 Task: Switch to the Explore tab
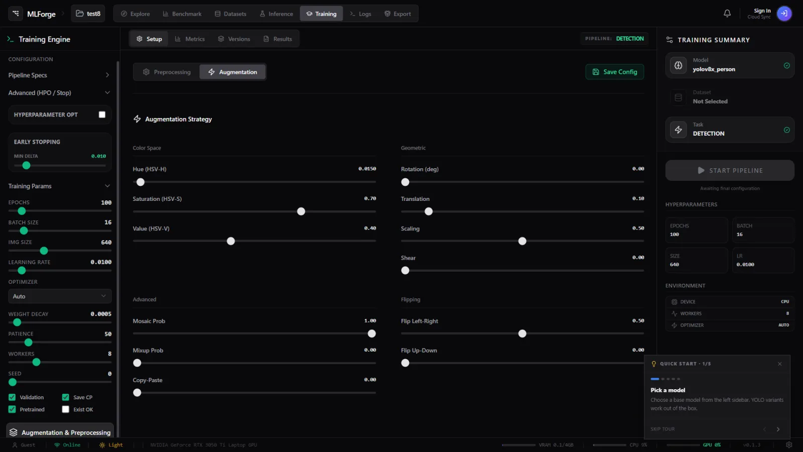pos(136,14)
